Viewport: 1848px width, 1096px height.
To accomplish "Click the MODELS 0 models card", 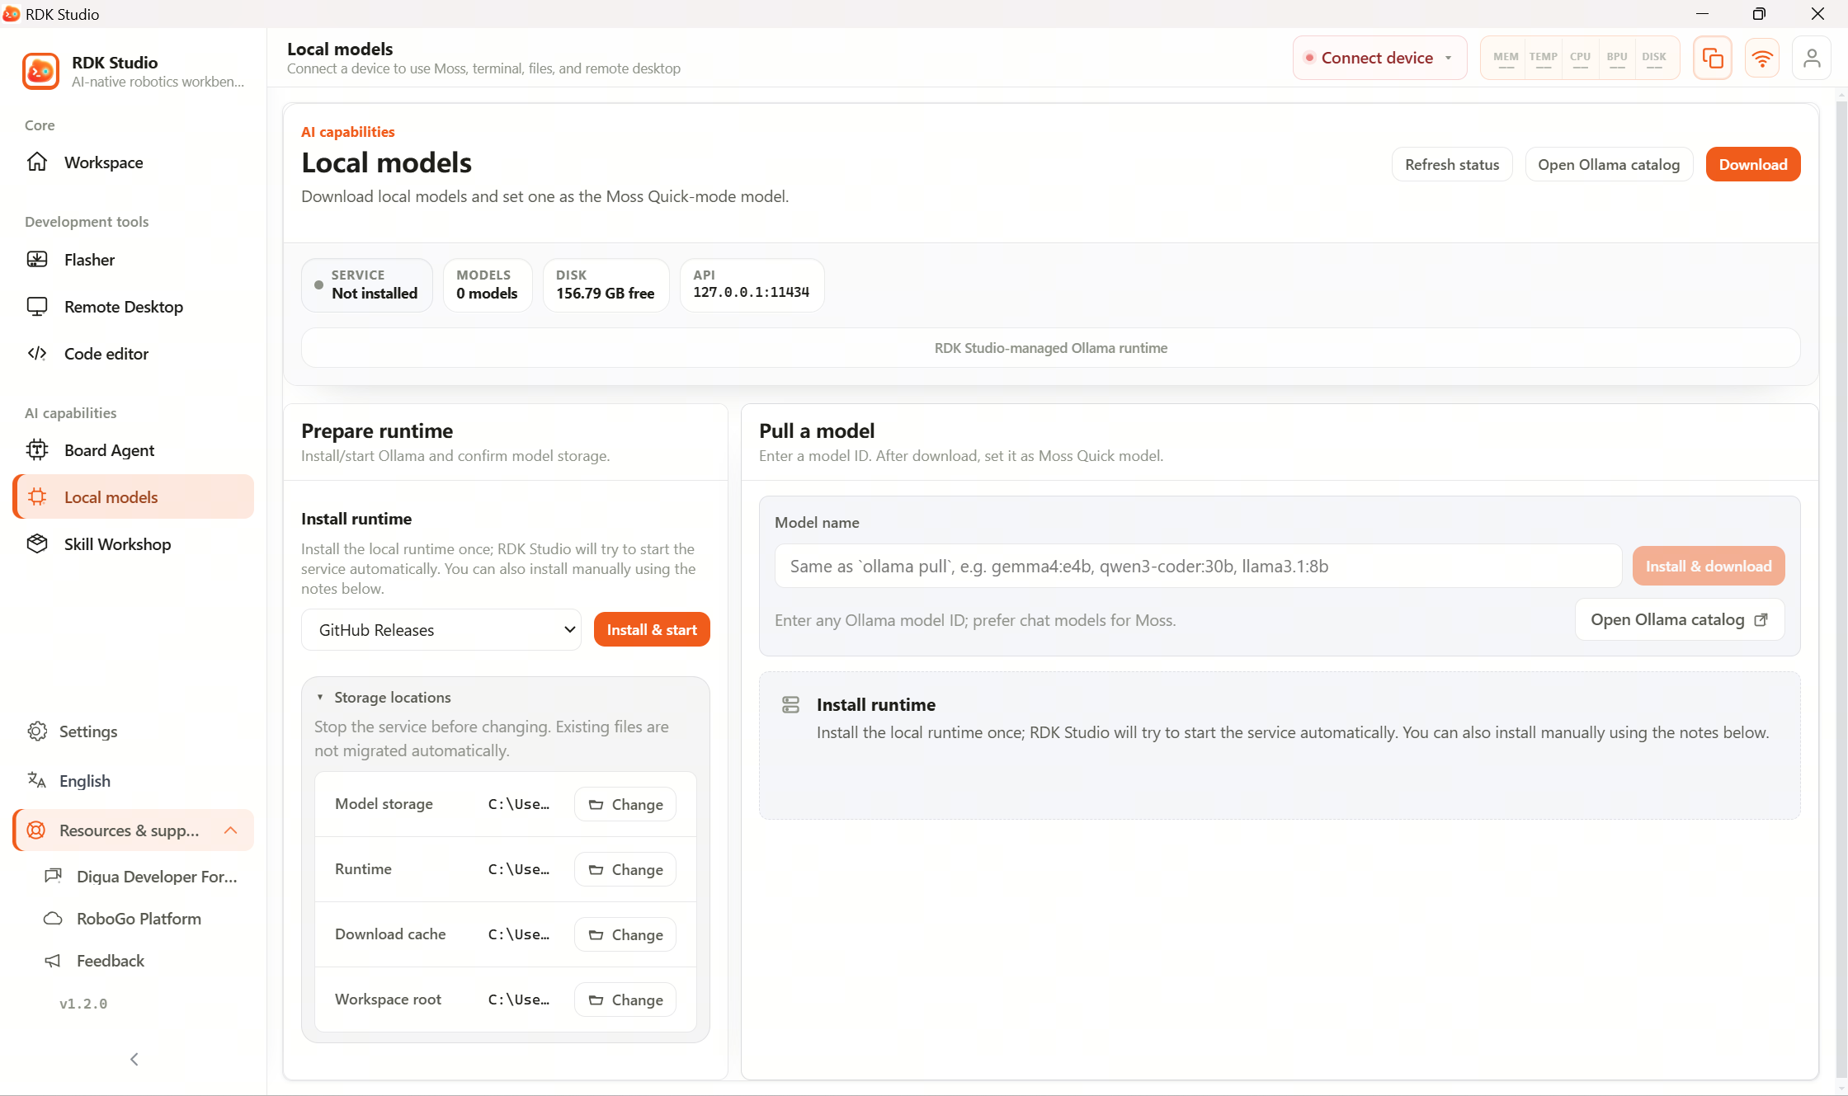I will point(488,285).
